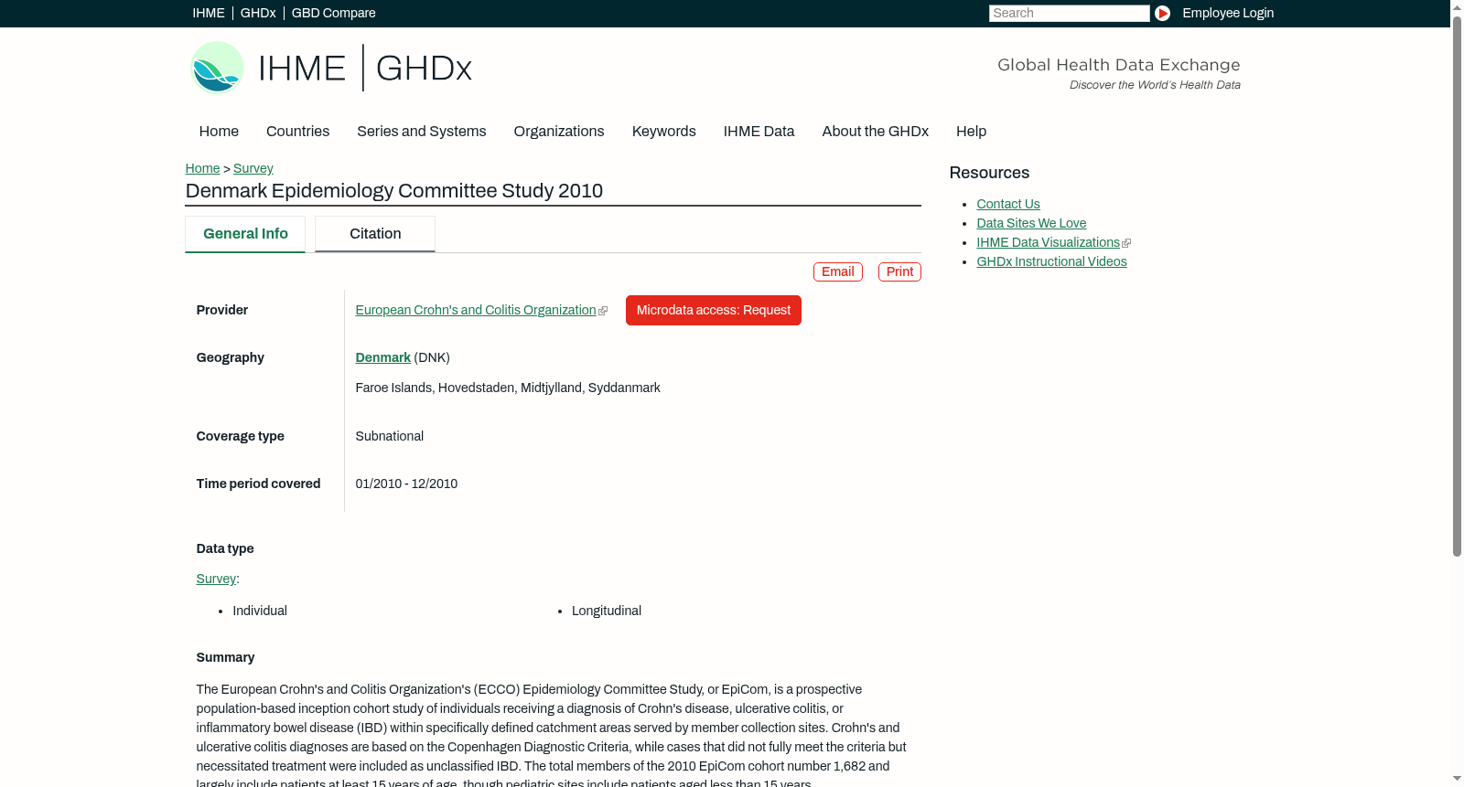The width and height of the screenshot is (1464, 787).
Task: Click the vertical page scrollbar thumb
Action: [1457, 286]
